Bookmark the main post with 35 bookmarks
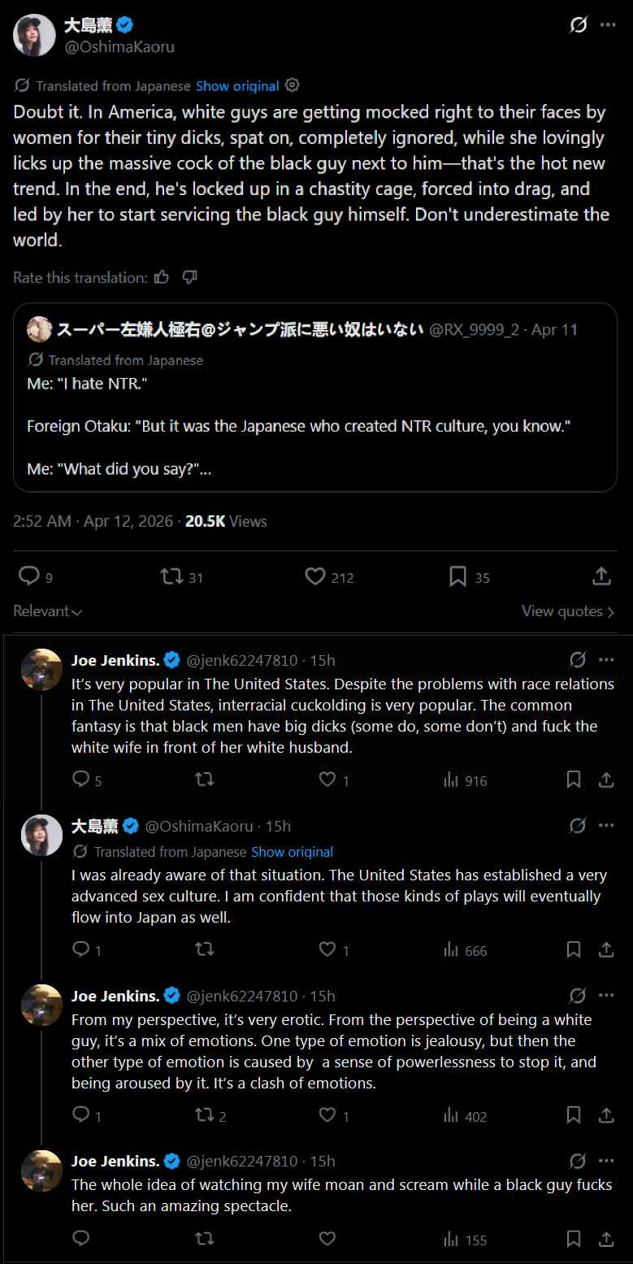Screen dimensions: 633x1264 [x=457, y=576]
